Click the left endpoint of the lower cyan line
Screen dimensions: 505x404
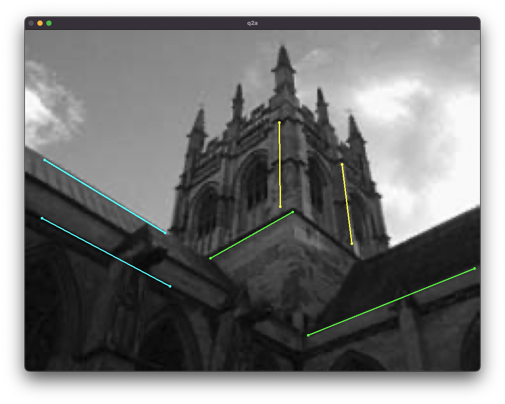pyautogui.click(x=42, y=218)
